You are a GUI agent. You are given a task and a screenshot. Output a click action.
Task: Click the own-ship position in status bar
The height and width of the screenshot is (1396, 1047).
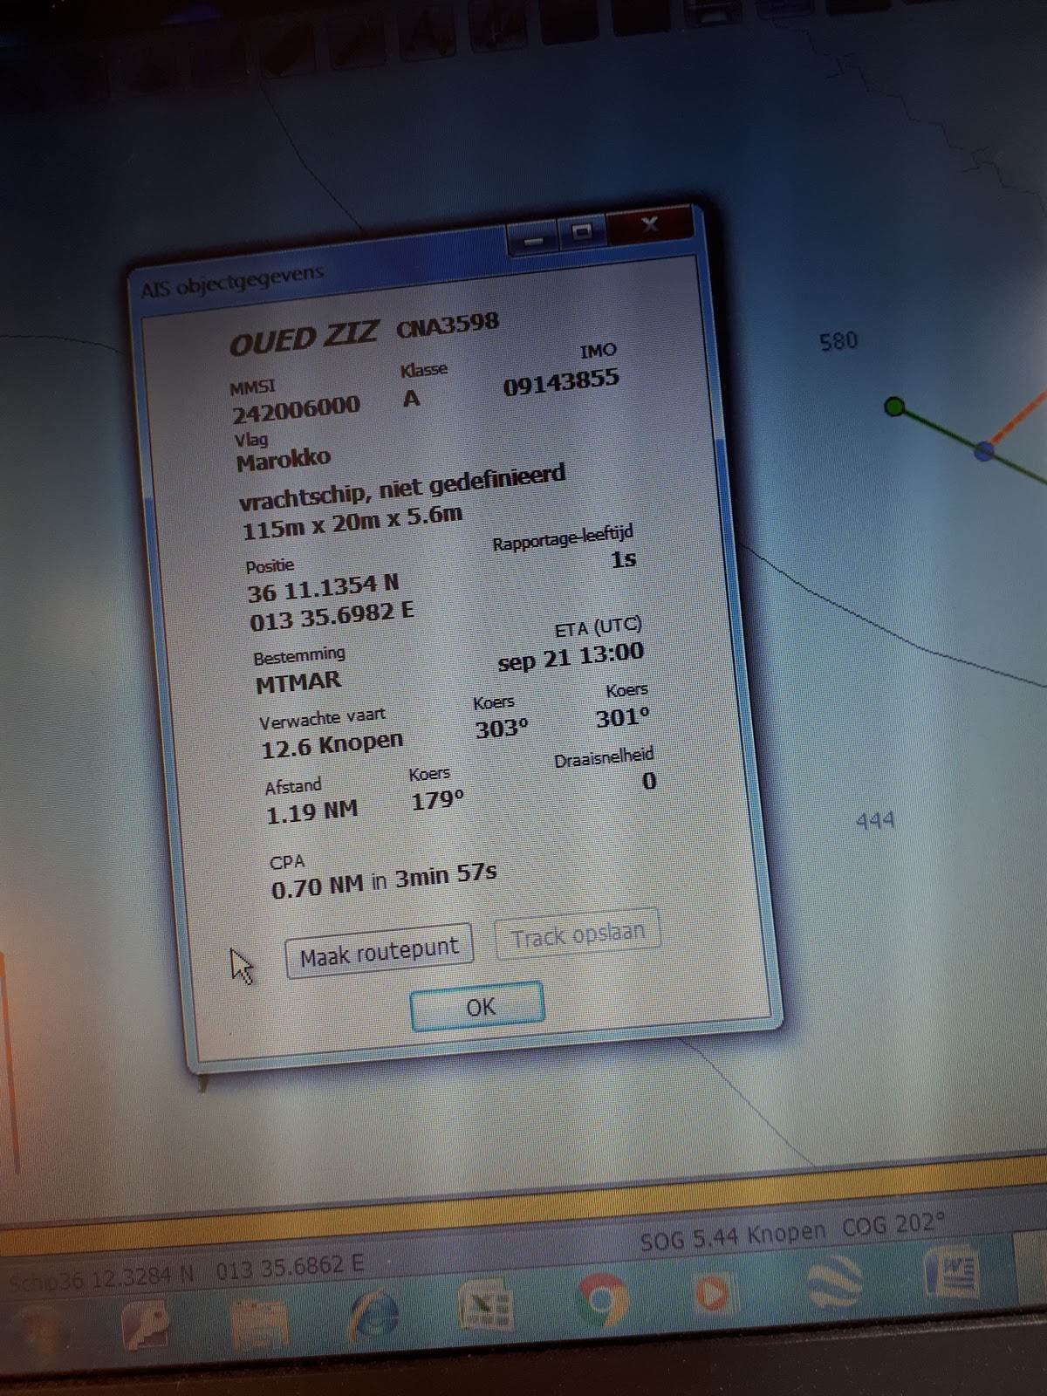pos(186,1273)
